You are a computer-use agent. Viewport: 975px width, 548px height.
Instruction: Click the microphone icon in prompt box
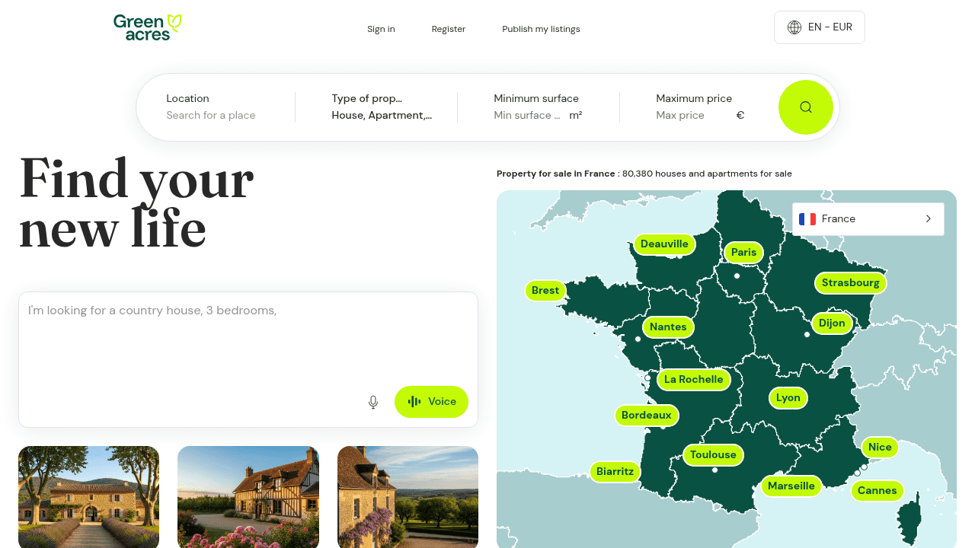click(373, 402)
